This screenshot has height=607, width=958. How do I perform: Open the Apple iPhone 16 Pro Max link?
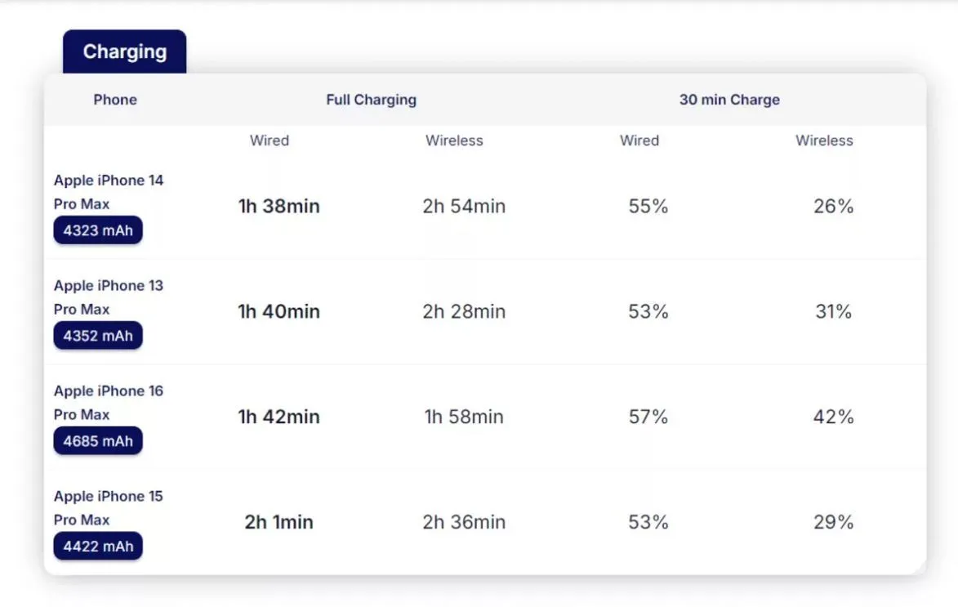pos(108,402)
